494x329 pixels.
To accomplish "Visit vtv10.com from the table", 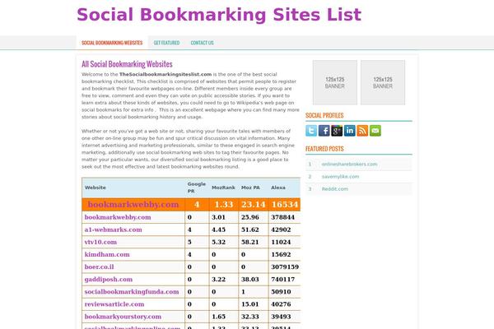I will click(100, 242).
